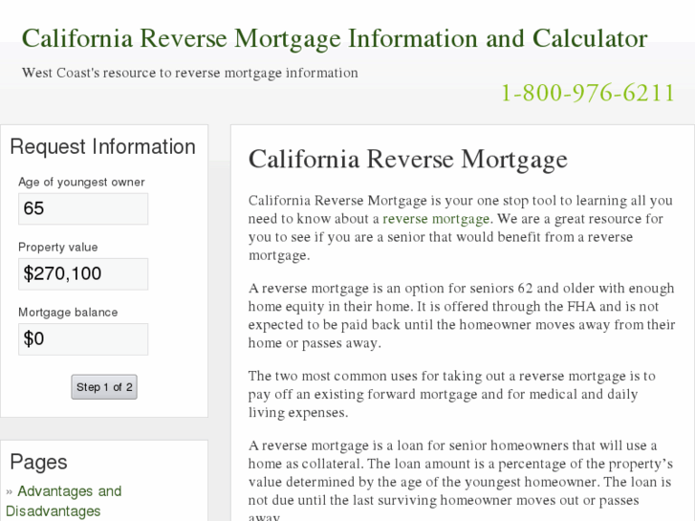Click the paragraph about two most common uses

(451, 394)
